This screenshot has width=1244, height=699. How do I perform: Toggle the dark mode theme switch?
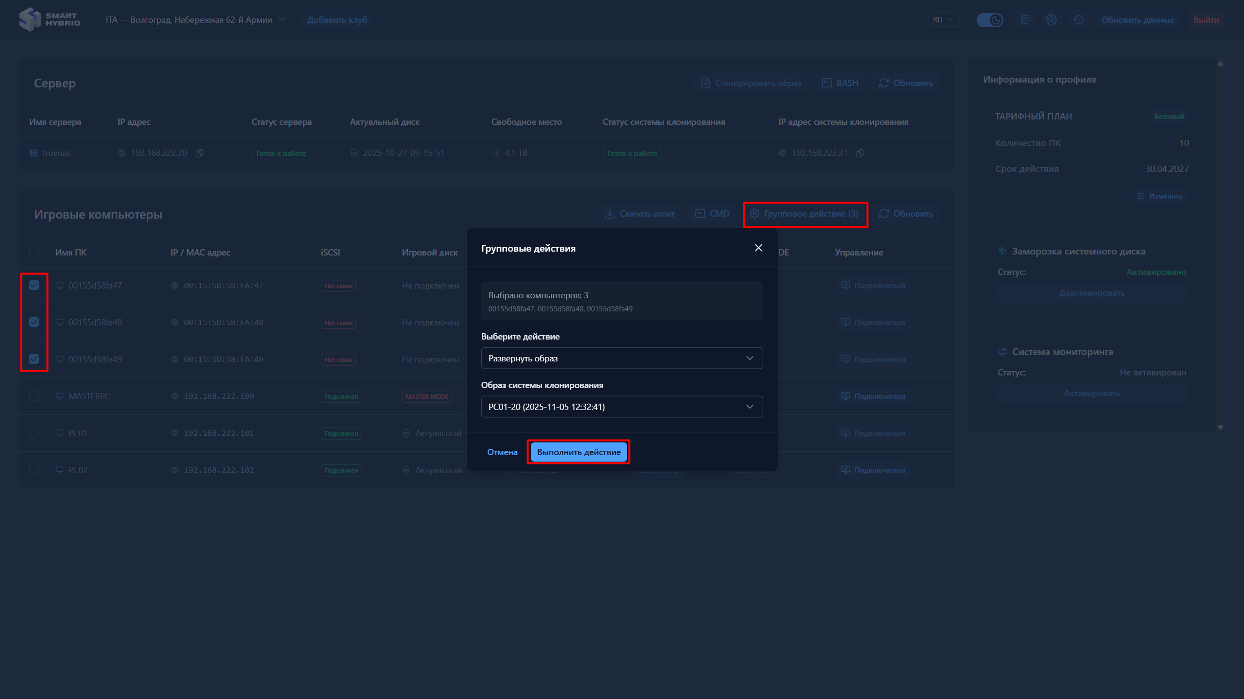tap(990, 20)
